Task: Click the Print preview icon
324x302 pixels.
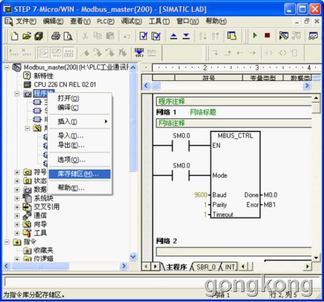Action: [68, 36]
